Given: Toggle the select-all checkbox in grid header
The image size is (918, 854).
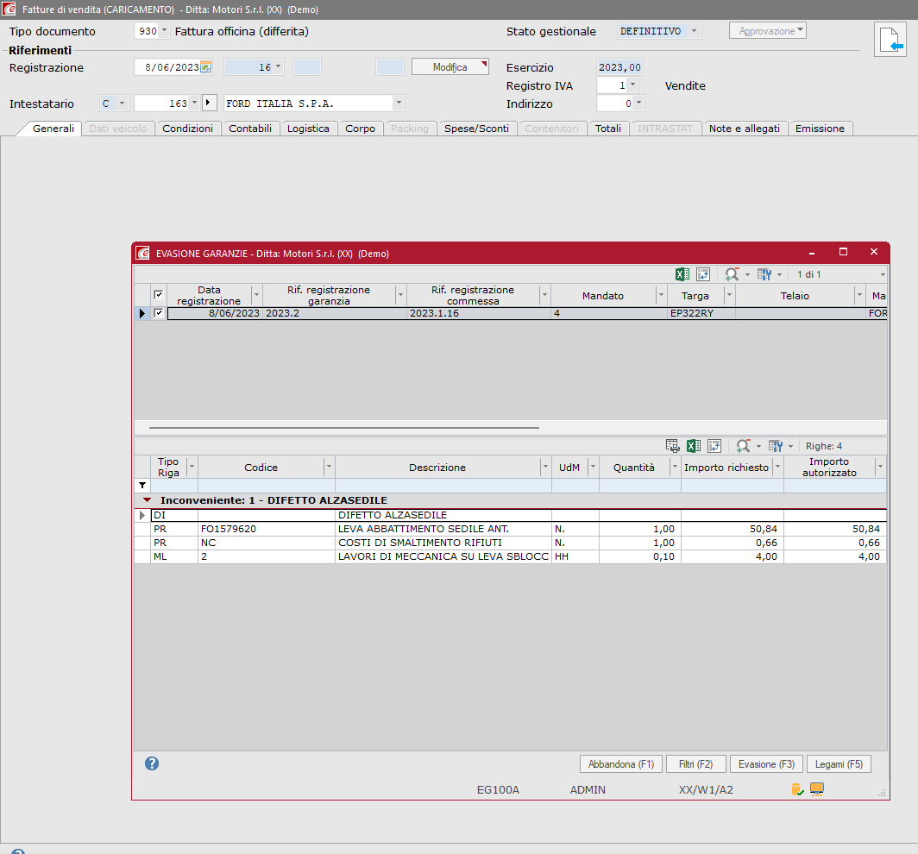Looking at the screenshot, I should pyautogui.click(x=158, y=295).
